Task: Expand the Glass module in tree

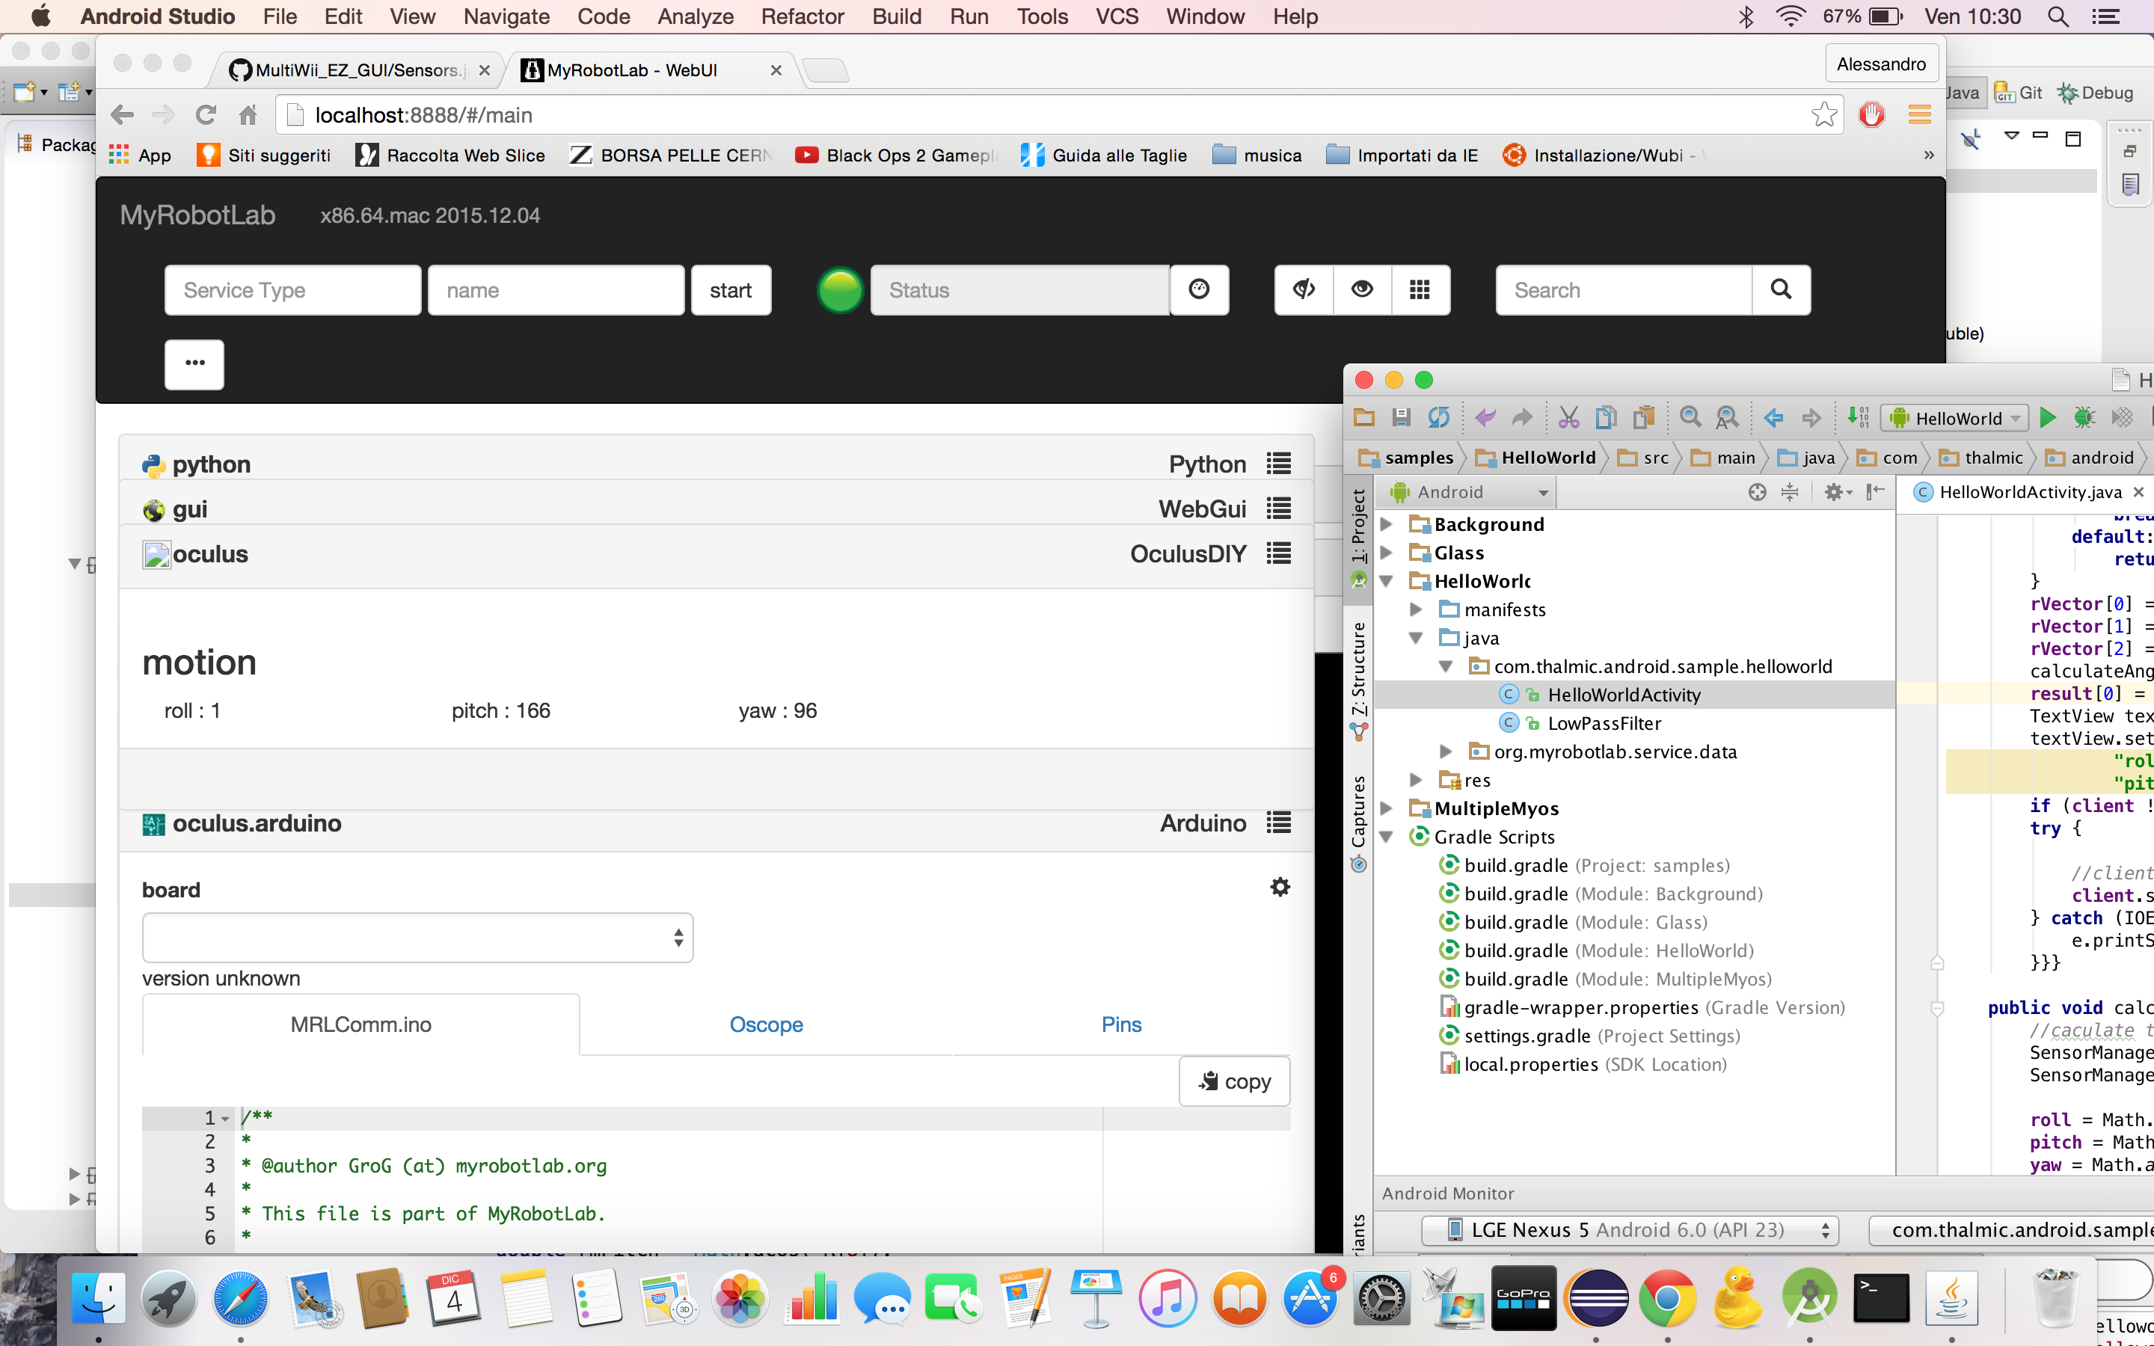Action: coord(1386,553)
